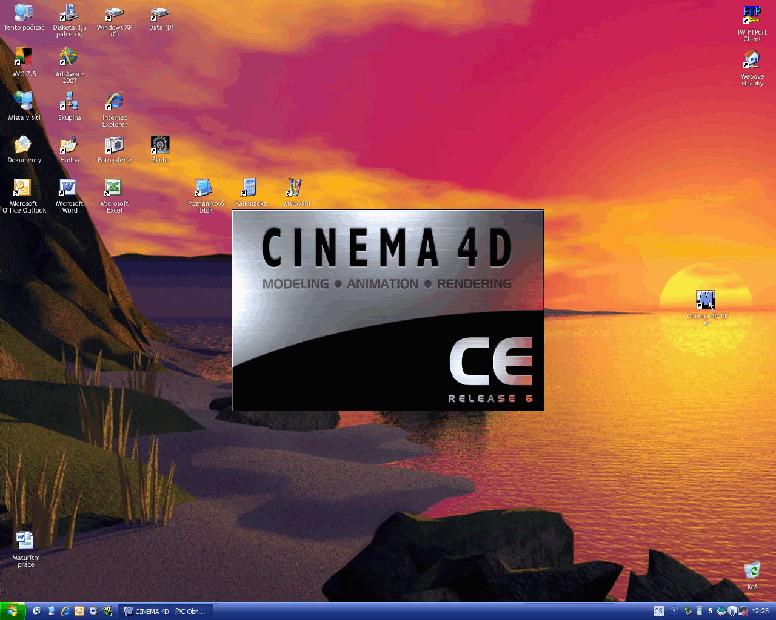Select the Škola desktop icon
Viewport: 776px width, 620px height.
coord(160,149)
